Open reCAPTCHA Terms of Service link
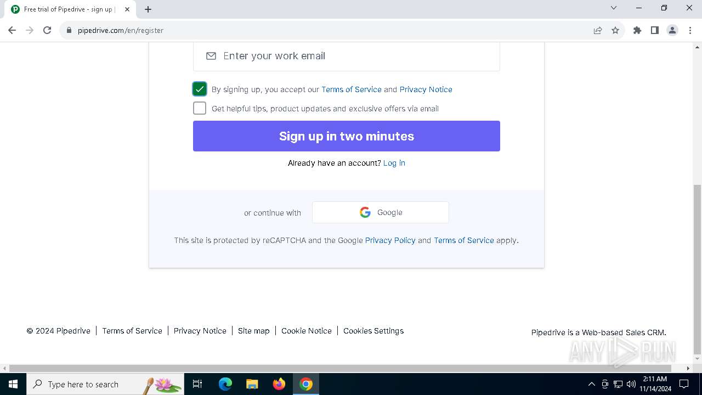 (x=464, y=240)
